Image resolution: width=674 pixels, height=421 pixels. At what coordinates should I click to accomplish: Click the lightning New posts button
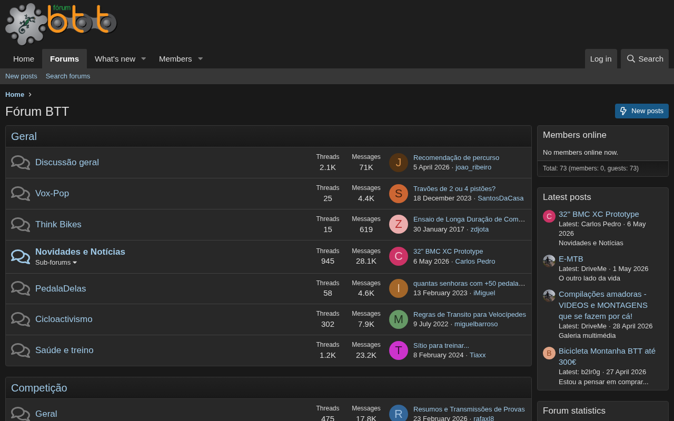642,111
